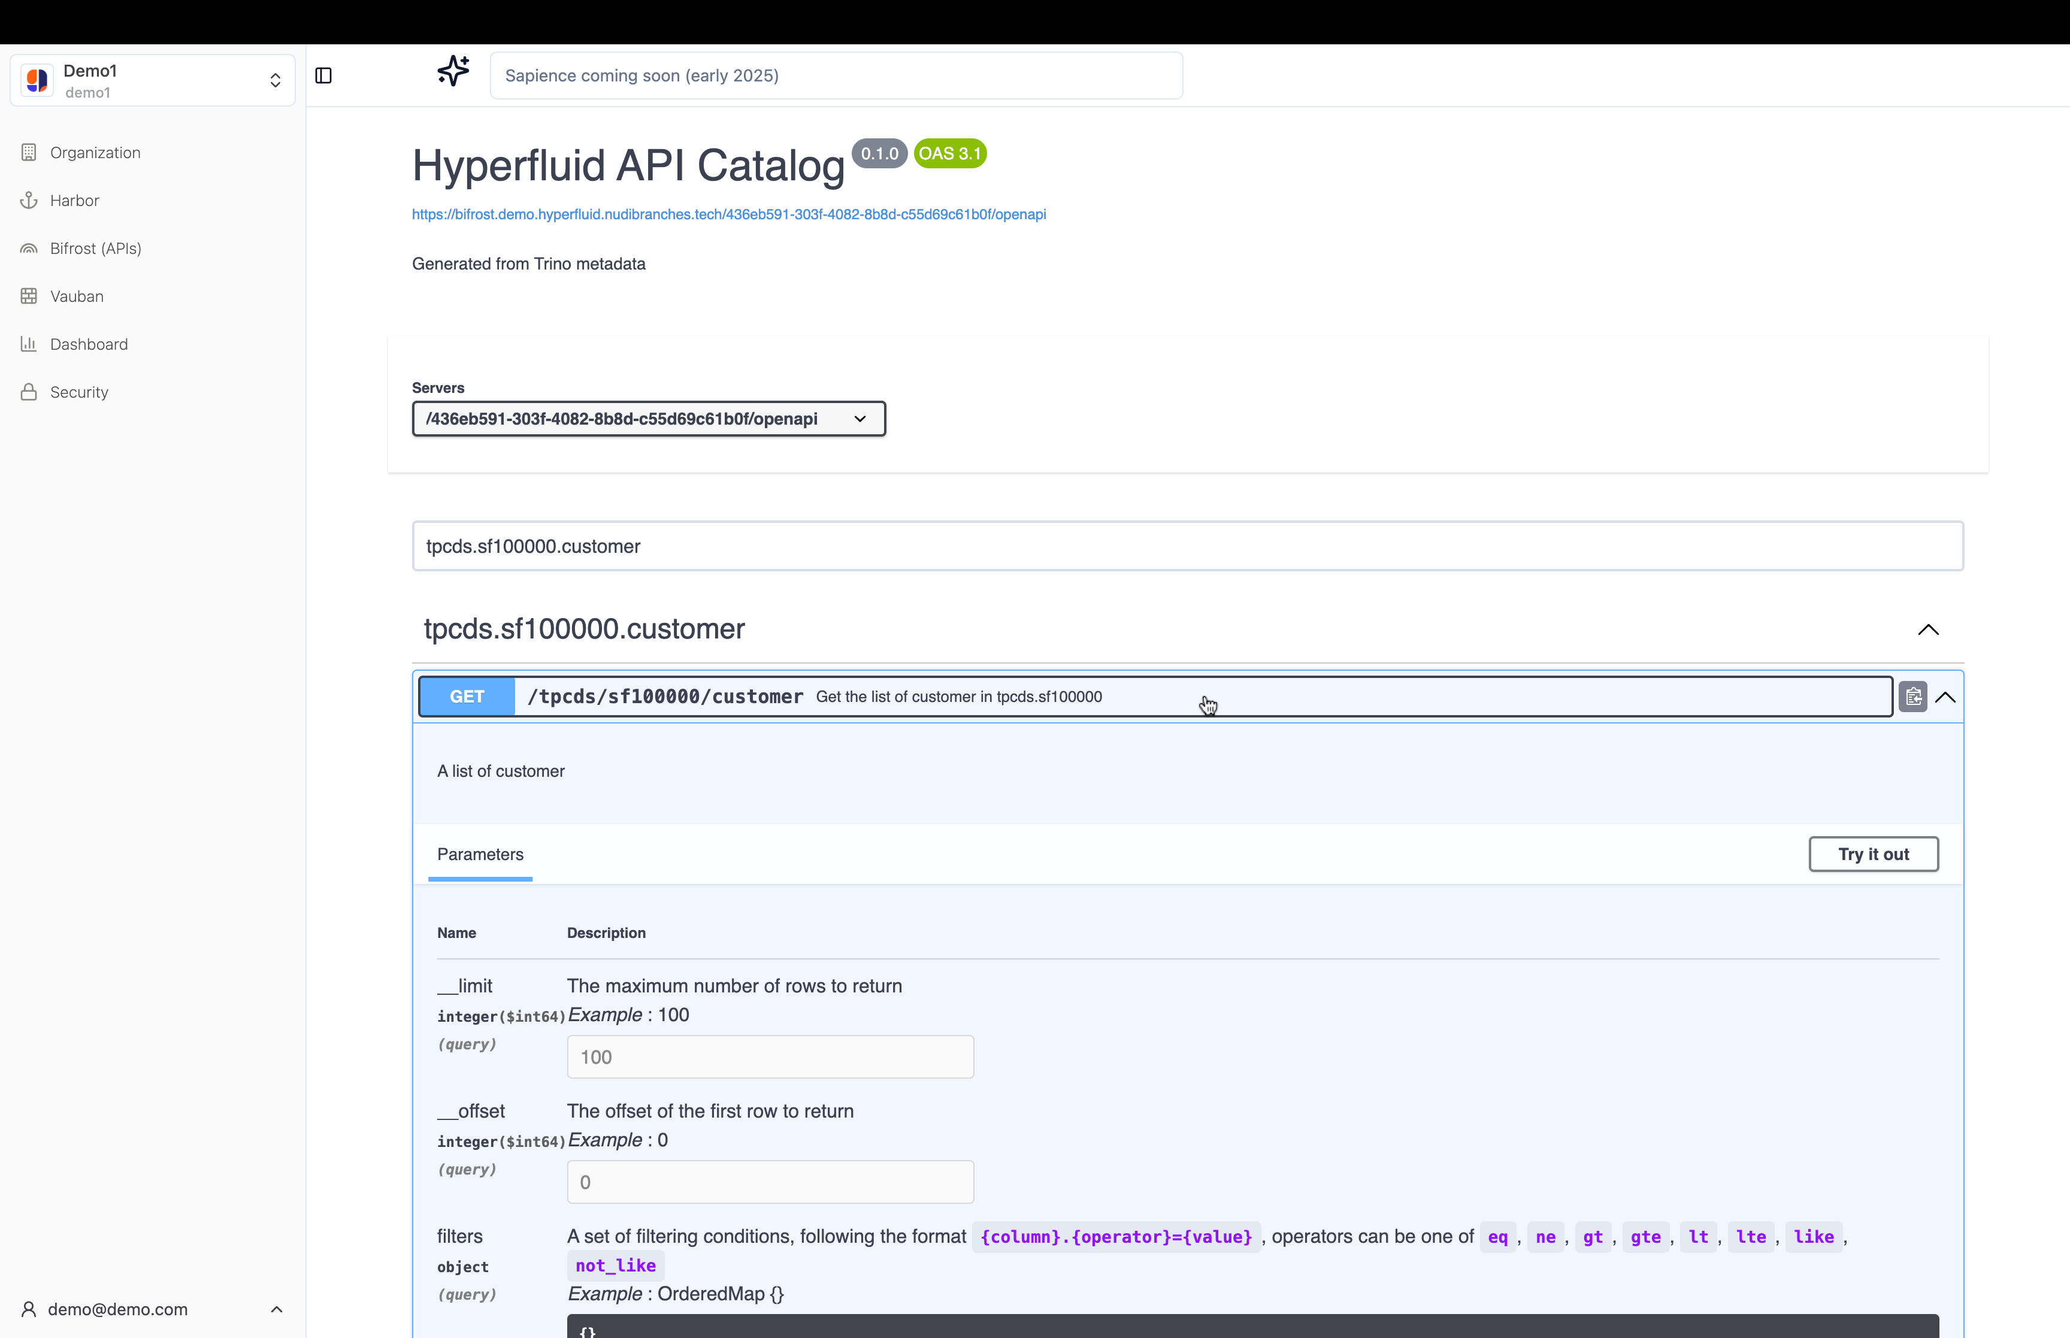Click the /tpcds/sf100000/customer endpoint path
The height and width of the screenshot is (1338, 2070).
pos(665,697)
